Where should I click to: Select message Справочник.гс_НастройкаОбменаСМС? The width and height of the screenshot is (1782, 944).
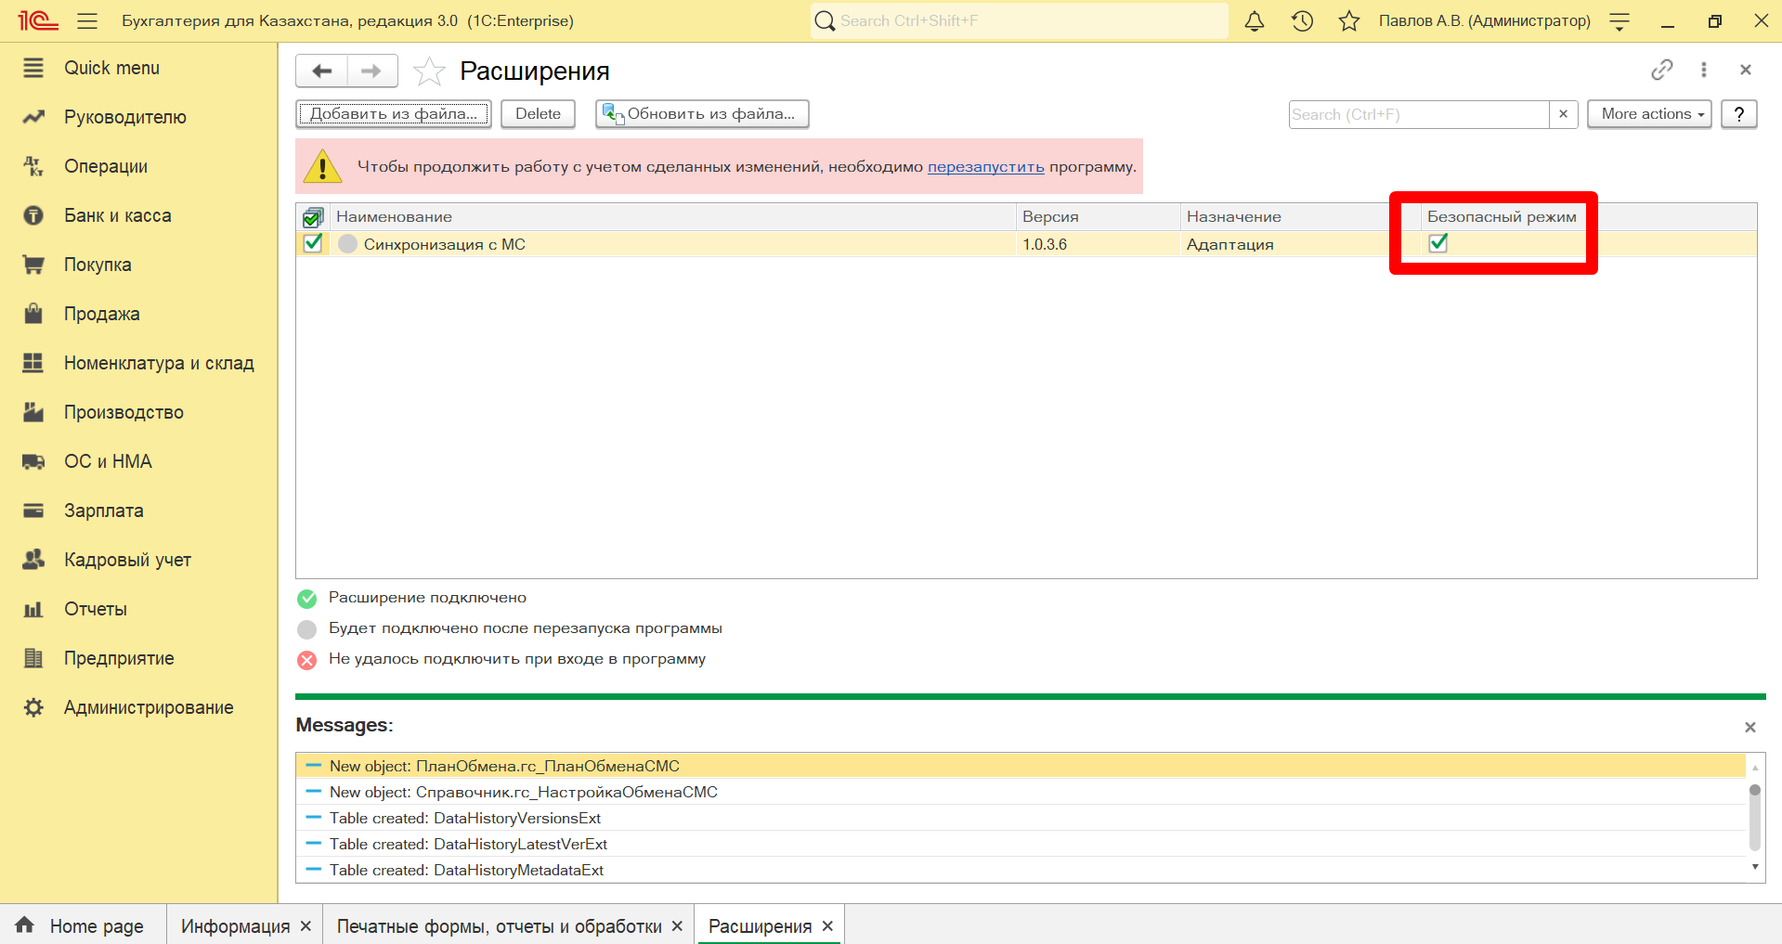pos(1021,792)
